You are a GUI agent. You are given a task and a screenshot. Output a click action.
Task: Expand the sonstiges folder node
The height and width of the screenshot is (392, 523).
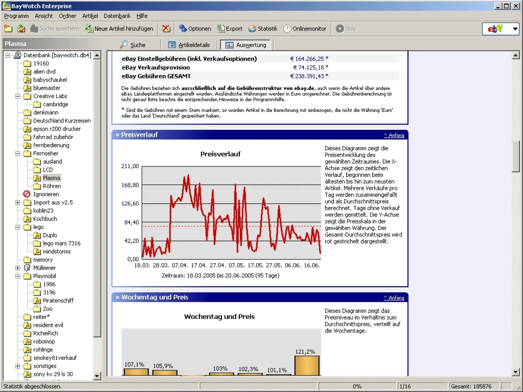[x=18, y=366]
